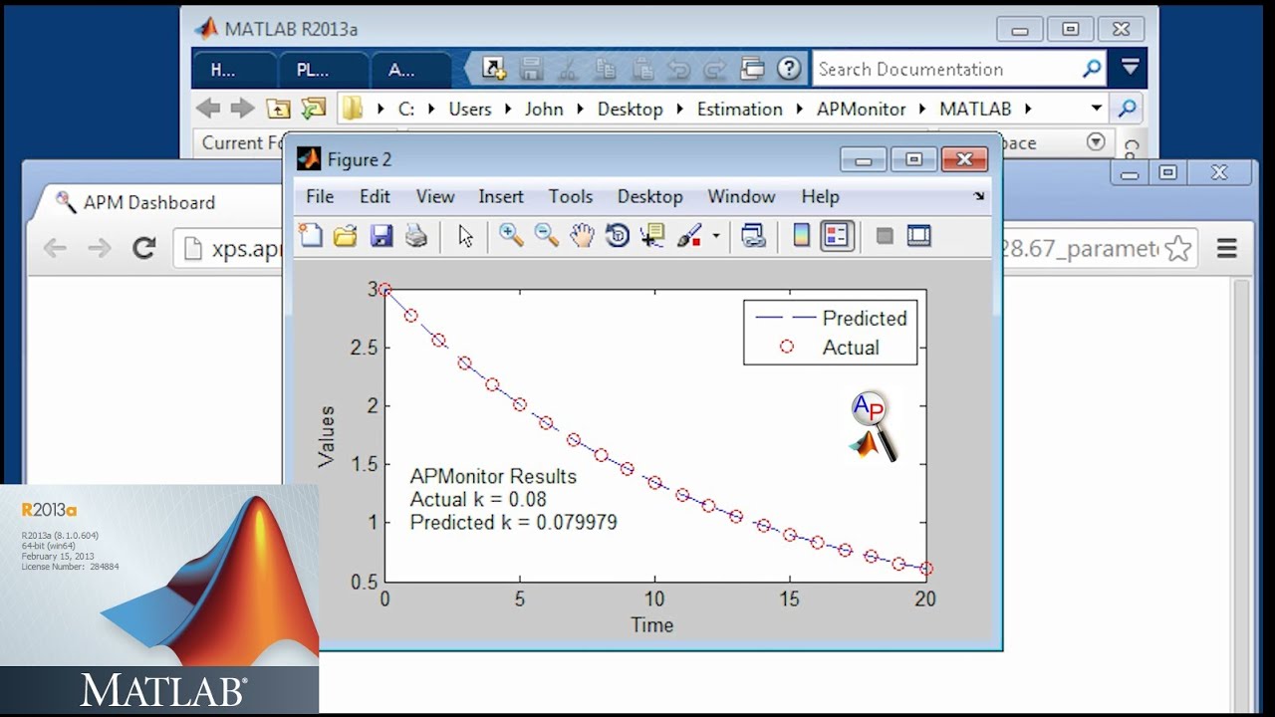Open the Tools menu in Figure 2
The image size is (1275, 717).
(571, 196)
